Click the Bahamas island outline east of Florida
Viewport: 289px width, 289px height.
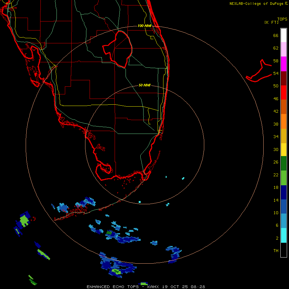click(x=259, y=71)
